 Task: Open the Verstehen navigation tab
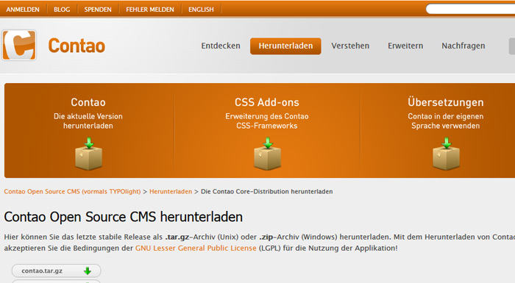tap(350, 46)
